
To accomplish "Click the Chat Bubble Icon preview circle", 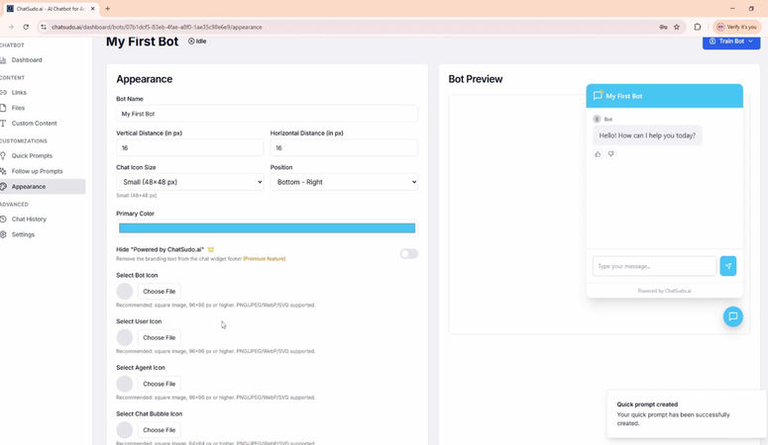I will pyautogui.click(x=125, y=430).
